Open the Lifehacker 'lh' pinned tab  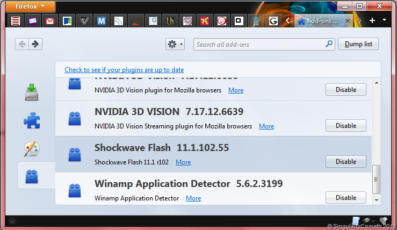(x=170, y=21)
